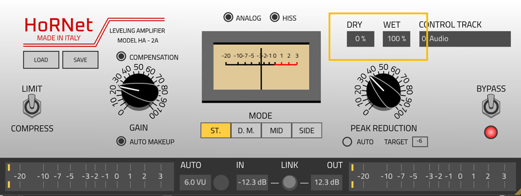Enable the HISS option
This screenshot has height=196, width=521.
pos(275,17)
